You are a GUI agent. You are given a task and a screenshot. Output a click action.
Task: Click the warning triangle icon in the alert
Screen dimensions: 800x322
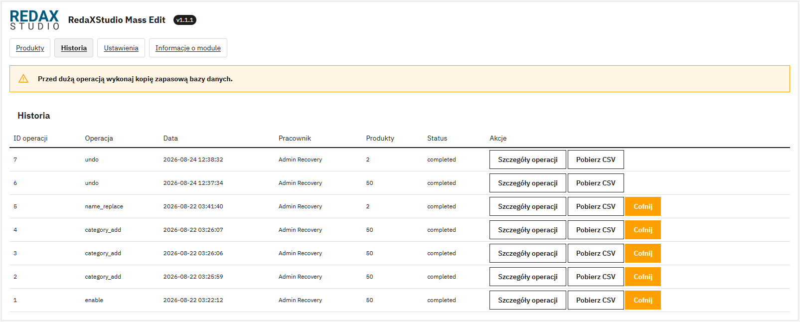pos(23,79)
